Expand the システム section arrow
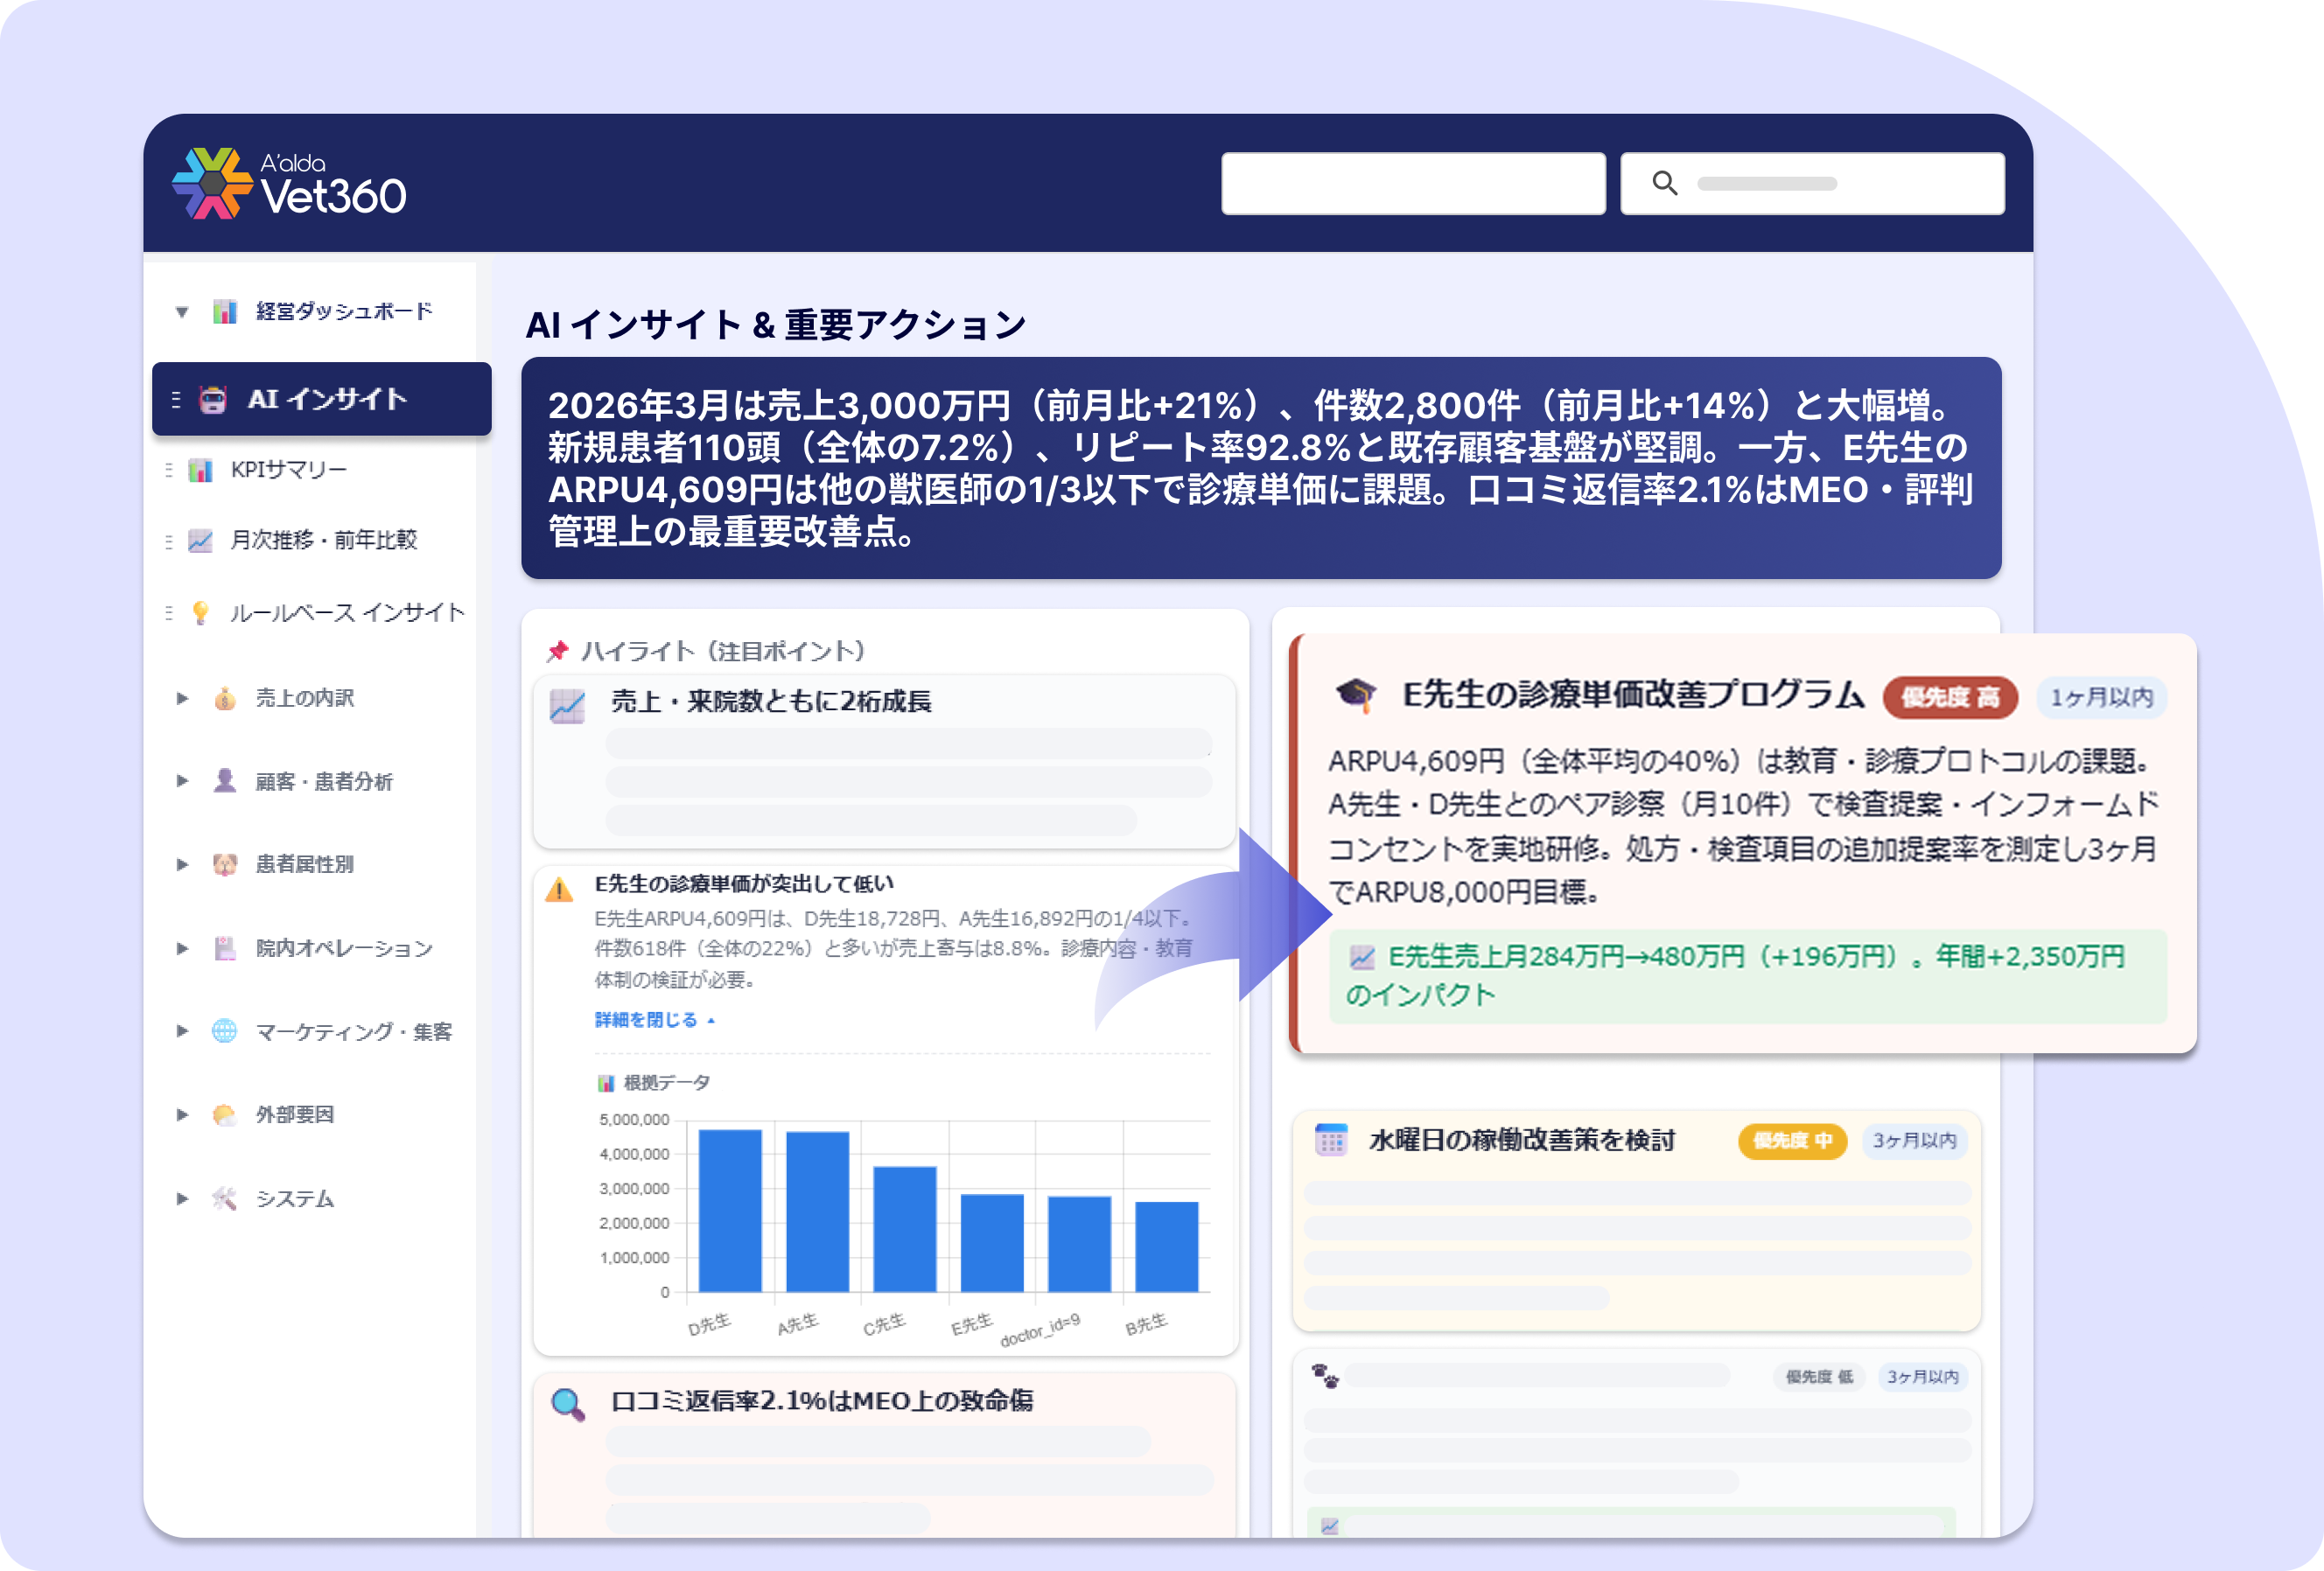Screen dimensions: 2324x1571 (x=182, y=1198)
